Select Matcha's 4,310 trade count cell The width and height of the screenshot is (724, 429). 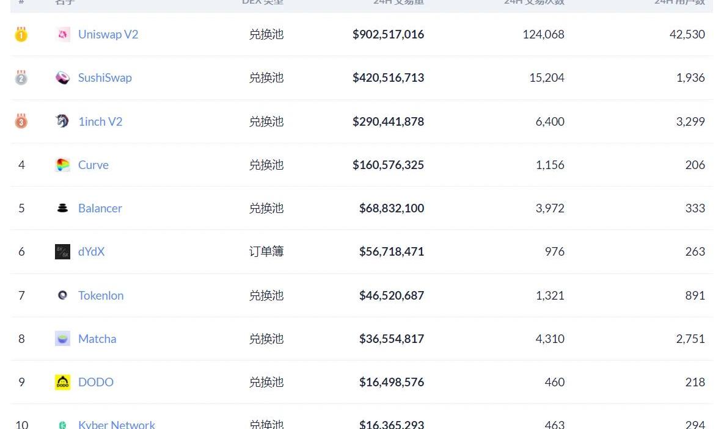[x=550, y=339]
